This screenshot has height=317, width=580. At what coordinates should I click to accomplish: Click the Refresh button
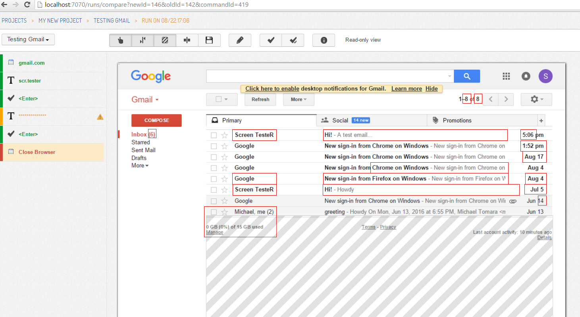[260, 100]
